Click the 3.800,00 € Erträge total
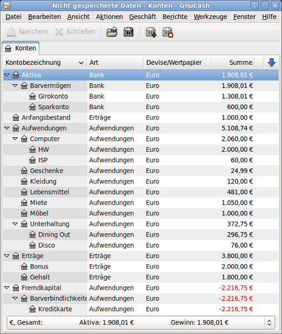This screenshot has width=282, height=334. tap(237, 256)
